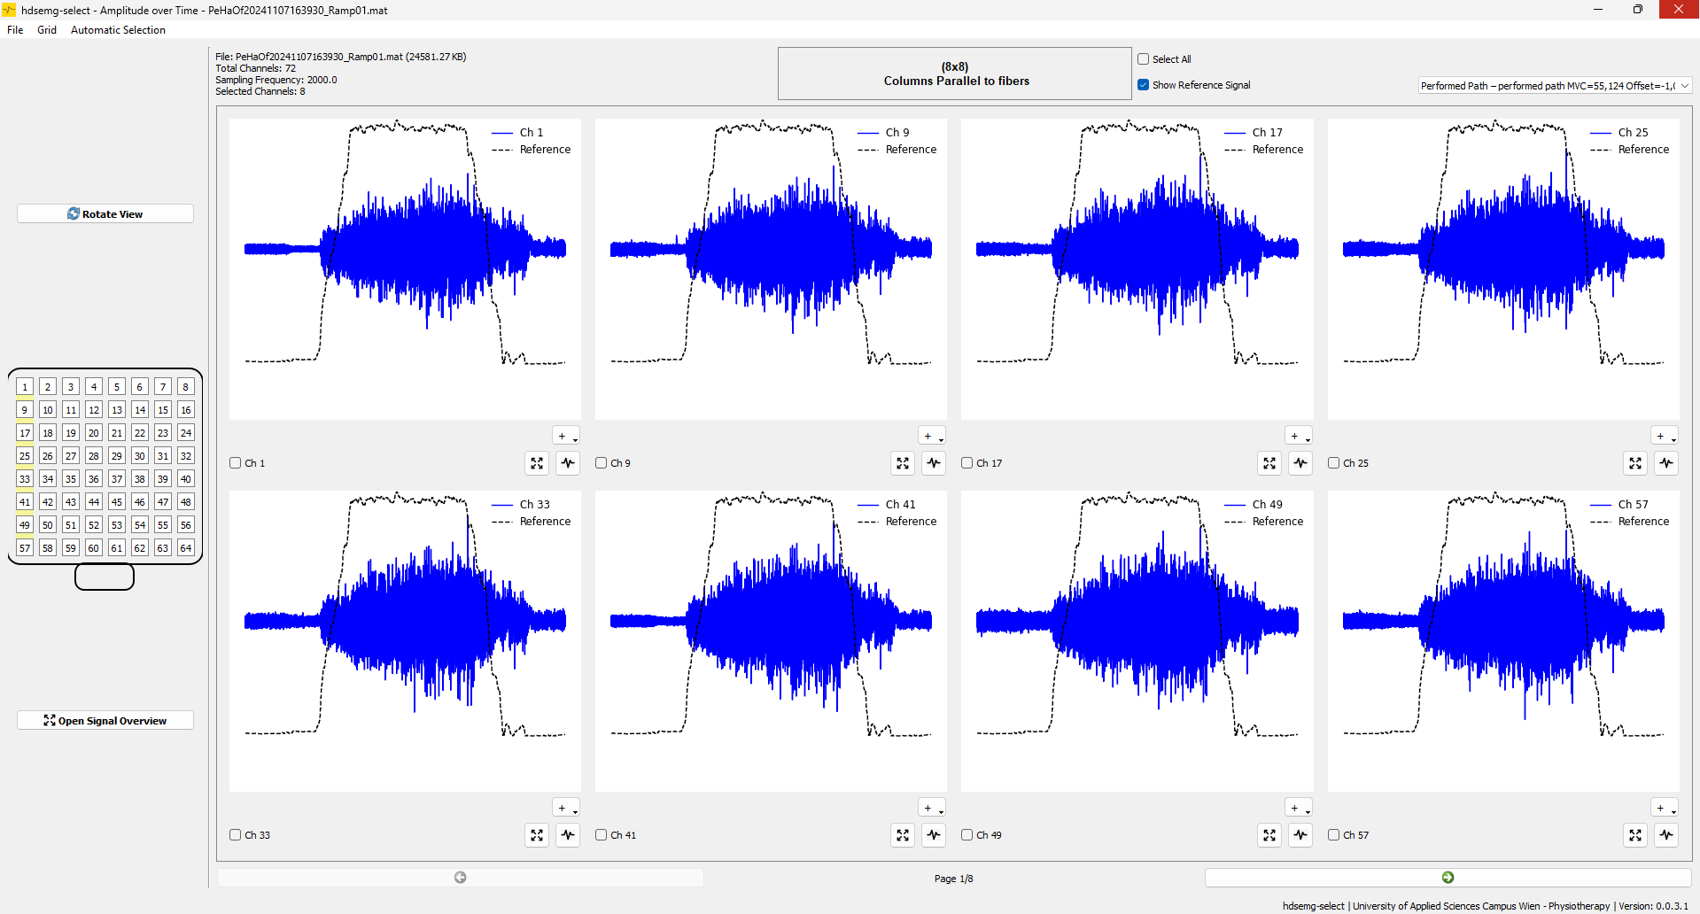Expand the plus dropdown under Ch 1 plot
Image resolution: width=1700 pixels, height=914 pixels.
(x=566, y=436)
